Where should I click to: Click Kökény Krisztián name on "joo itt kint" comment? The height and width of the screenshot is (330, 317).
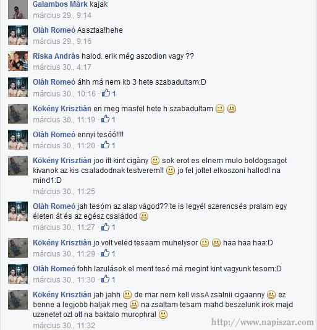(62, 161)
